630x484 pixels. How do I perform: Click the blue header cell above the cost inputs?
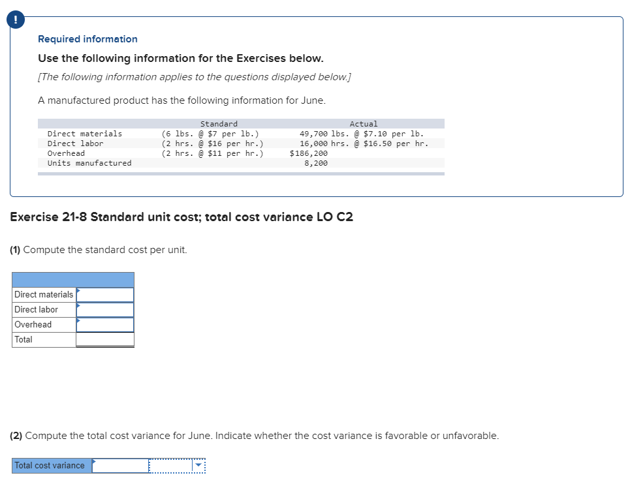73,279
